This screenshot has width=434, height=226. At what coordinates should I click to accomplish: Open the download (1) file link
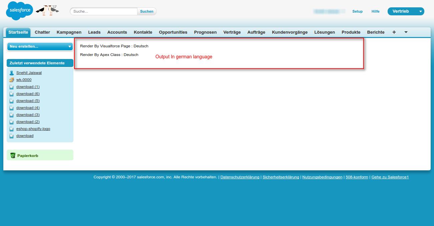28,87
